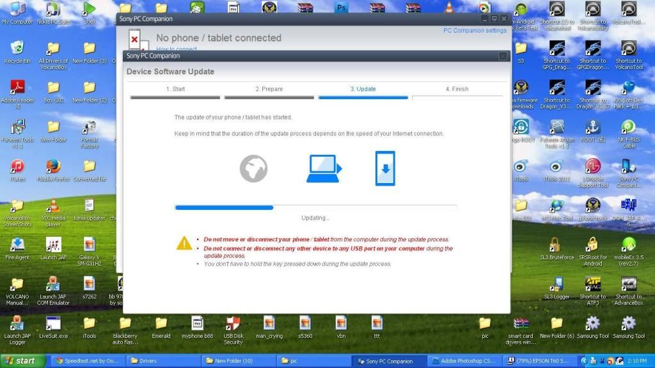655x368 pixels.
Task: Click the 'Device Software Update' heading
Action: tap(170, 72)
